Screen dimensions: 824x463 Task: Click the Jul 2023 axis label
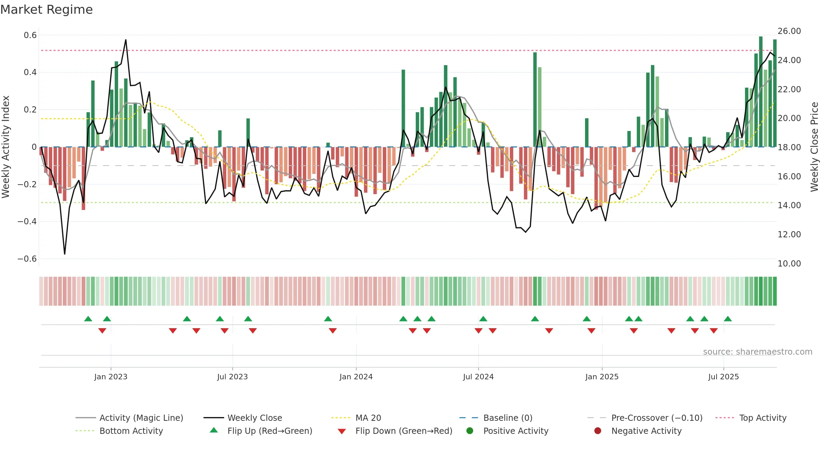[232, 377]
